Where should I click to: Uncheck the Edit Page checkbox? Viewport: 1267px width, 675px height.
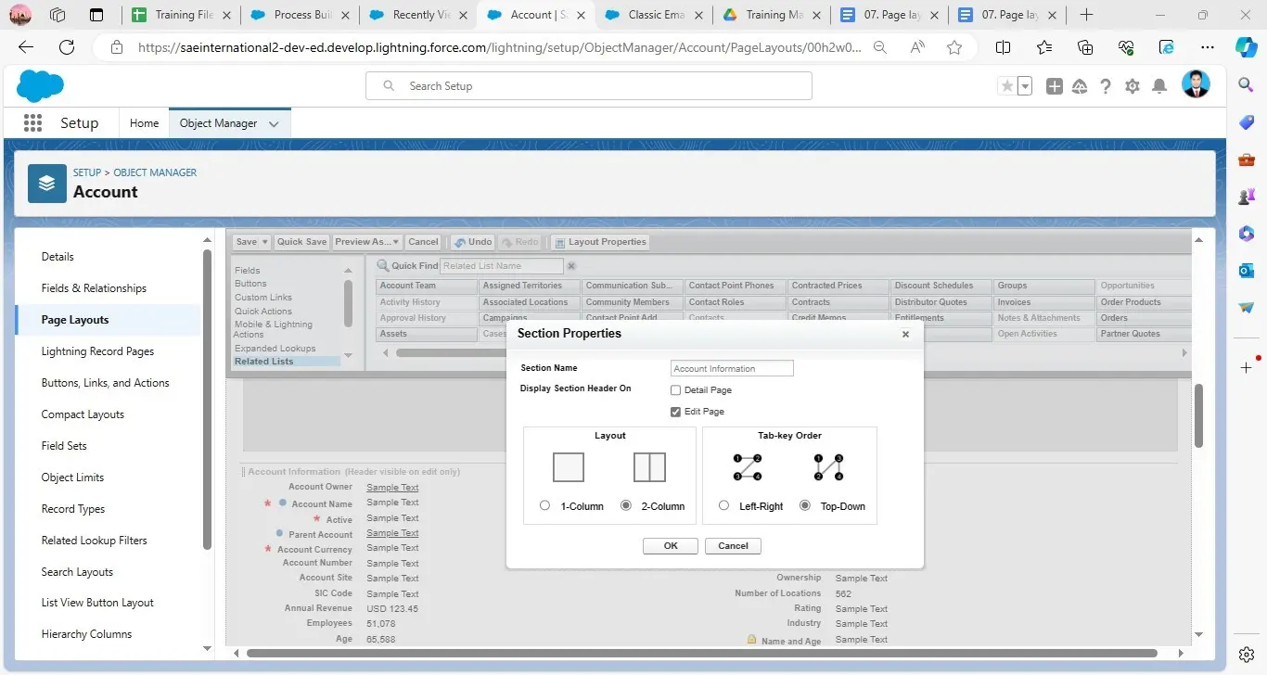[675, 412]
